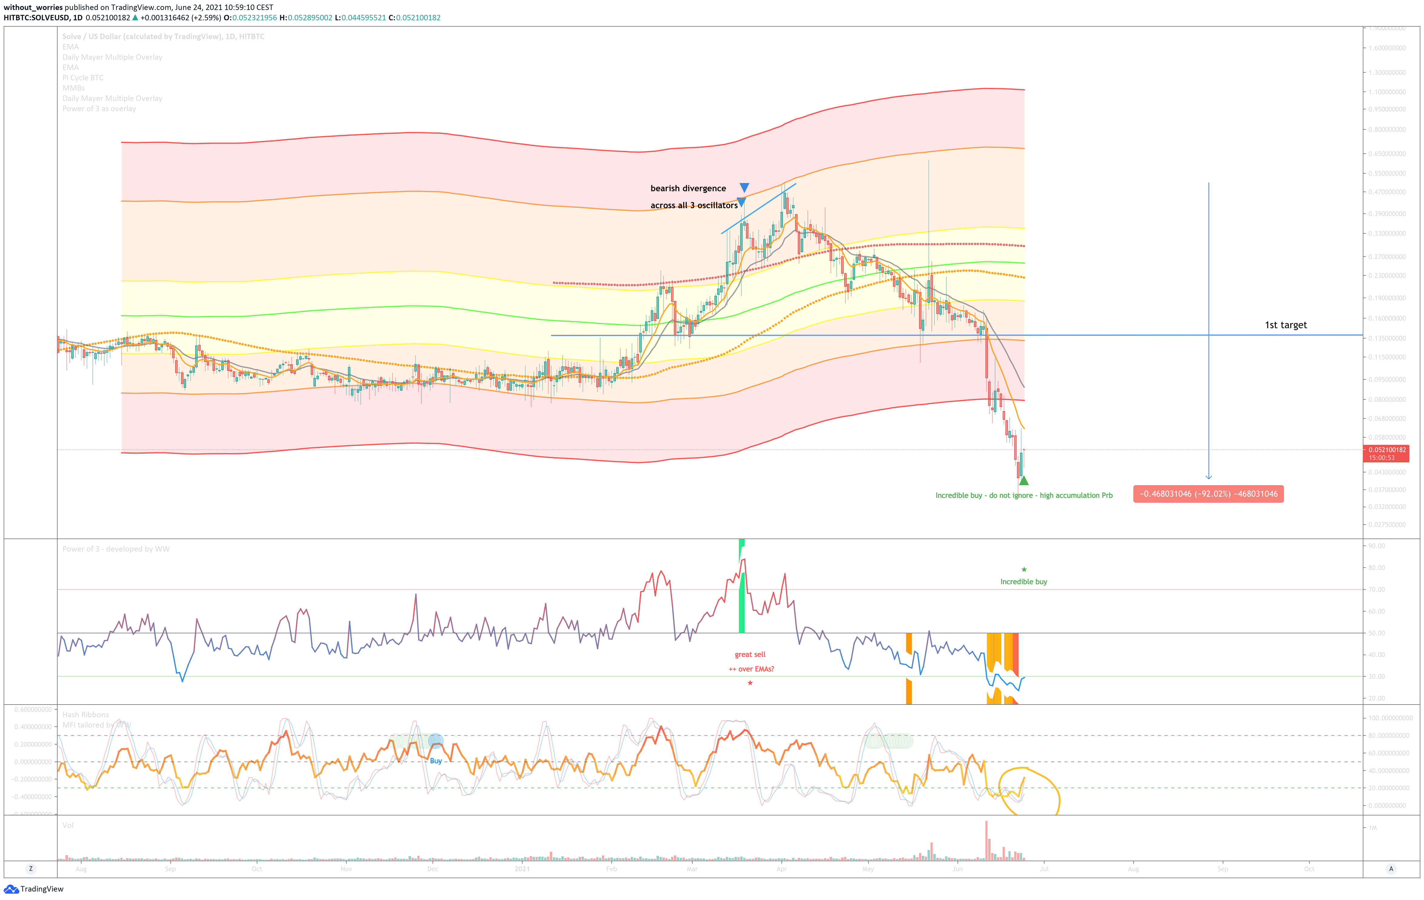Screen dimensions: 1424x900
Task: Click the '1st target' label
Action: click(1285, 325)
